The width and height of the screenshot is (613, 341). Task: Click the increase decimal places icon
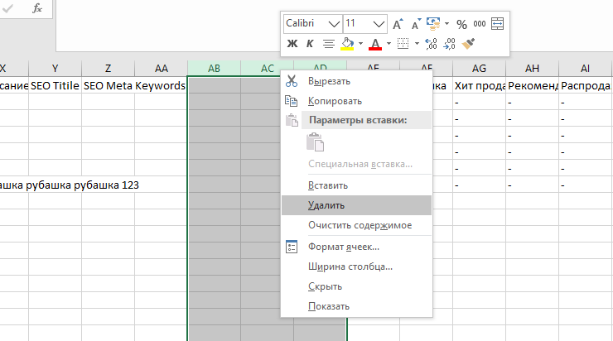[x=431, y=43]
